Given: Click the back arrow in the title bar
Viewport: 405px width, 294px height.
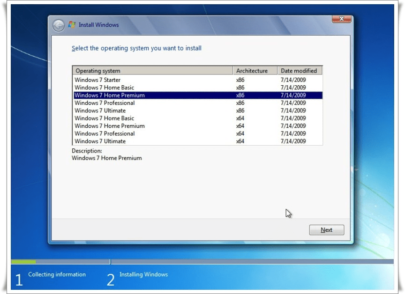Looking at the screenshot, I should tap(58, 25).
